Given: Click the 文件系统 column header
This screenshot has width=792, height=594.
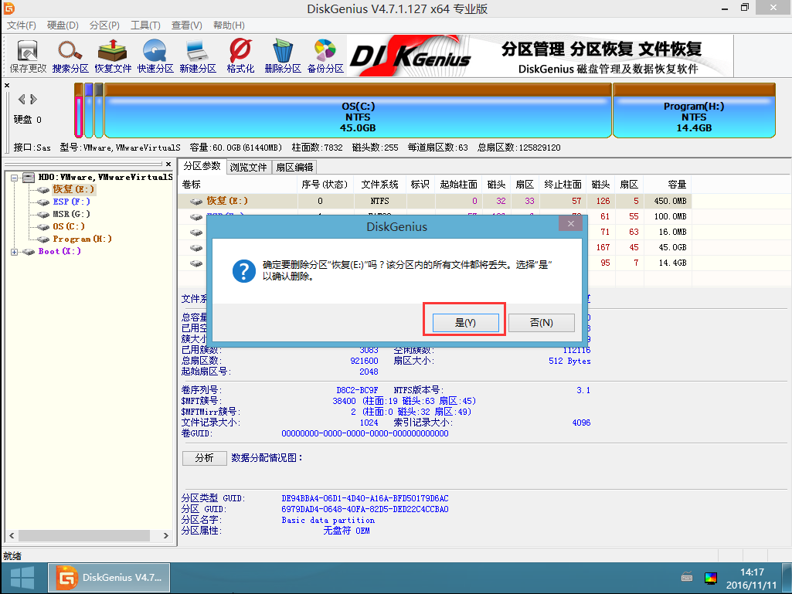Looking at the screenshot, I should pos(380,185).
